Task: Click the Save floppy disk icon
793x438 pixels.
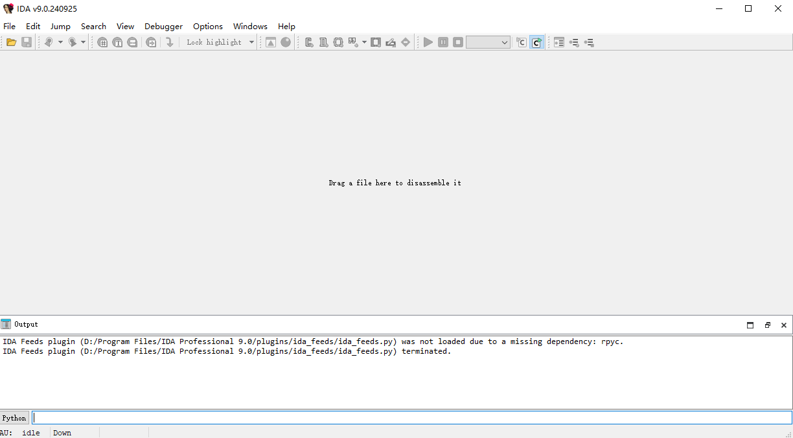Action: (27, 42)
